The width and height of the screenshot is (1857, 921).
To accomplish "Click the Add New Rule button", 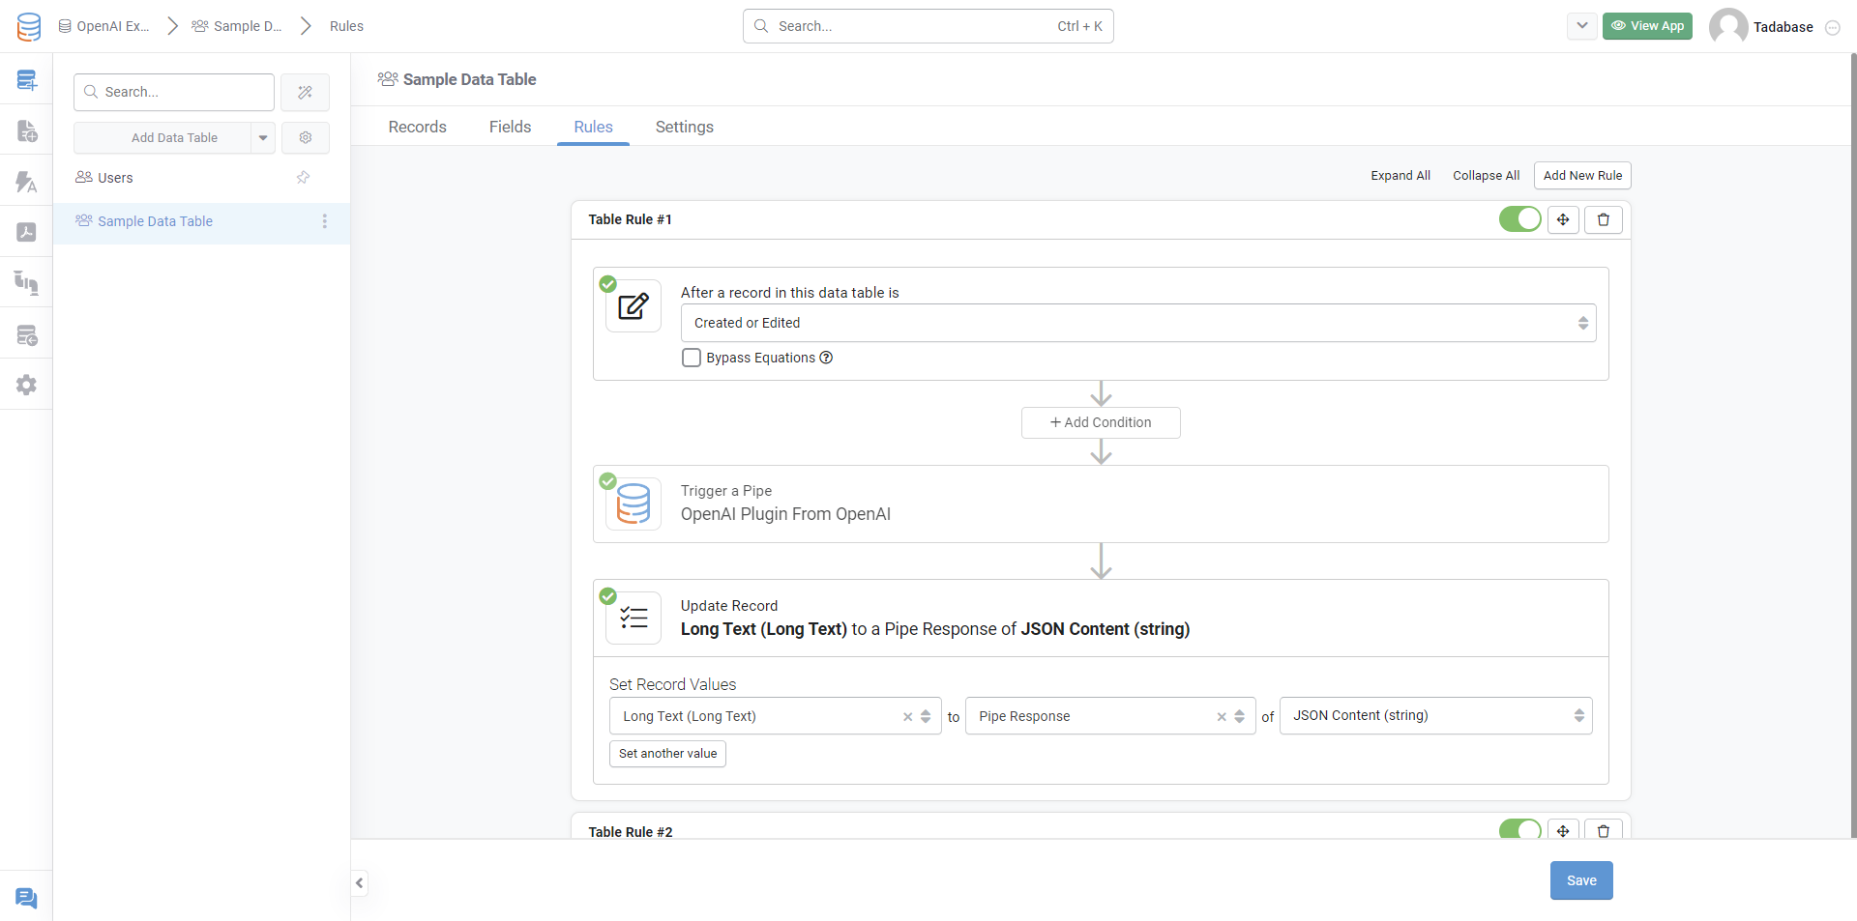I will pyautogui.click(x=1582, y=176).
